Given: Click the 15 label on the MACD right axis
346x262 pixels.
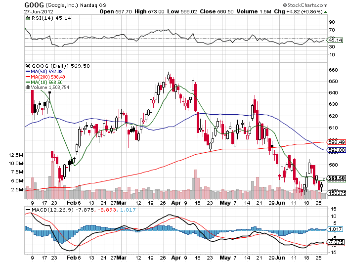Looking at the screenshot, I should click(334, 209).
